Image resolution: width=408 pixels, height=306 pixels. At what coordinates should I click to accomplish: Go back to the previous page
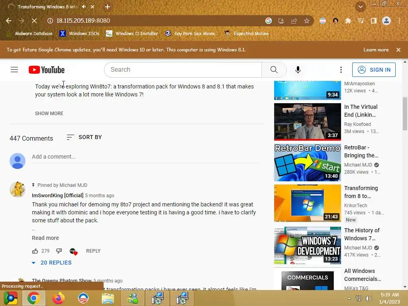[x=9, y=21]
